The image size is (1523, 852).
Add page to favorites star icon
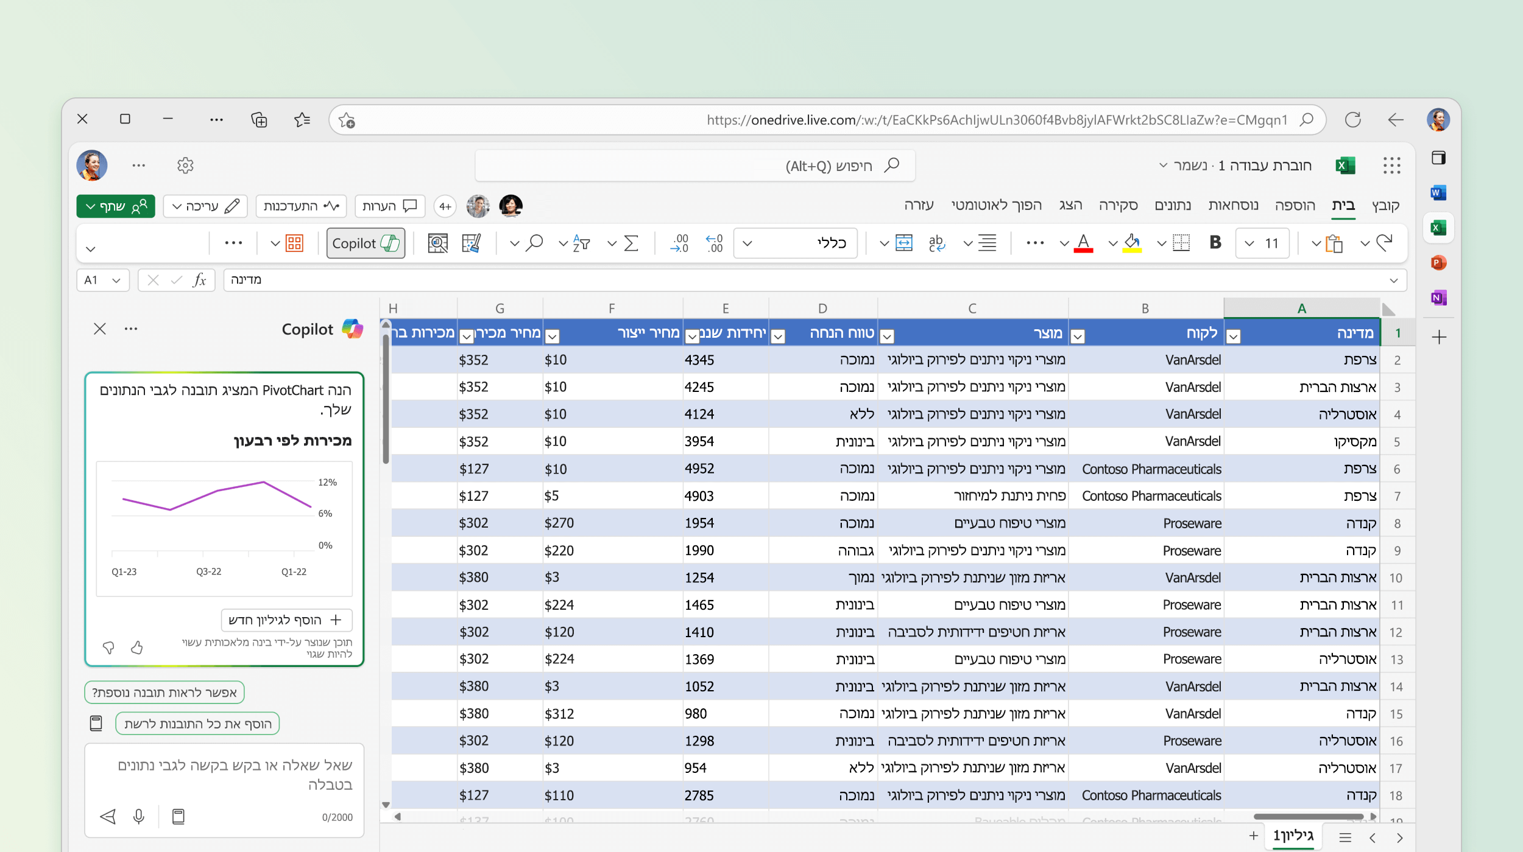(347, 120)
